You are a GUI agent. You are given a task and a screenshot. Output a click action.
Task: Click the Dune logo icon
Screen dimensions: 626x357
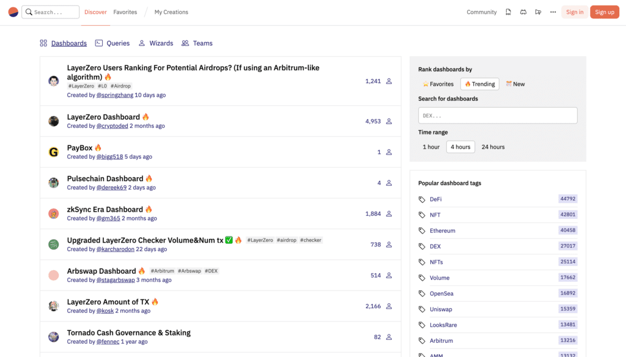[13, 12]
